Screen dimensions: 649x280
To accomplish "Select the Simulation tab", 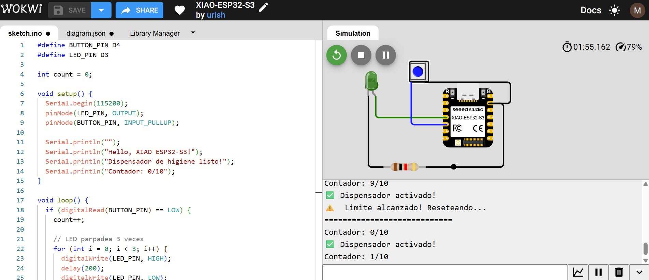I will tap(353, 33).
